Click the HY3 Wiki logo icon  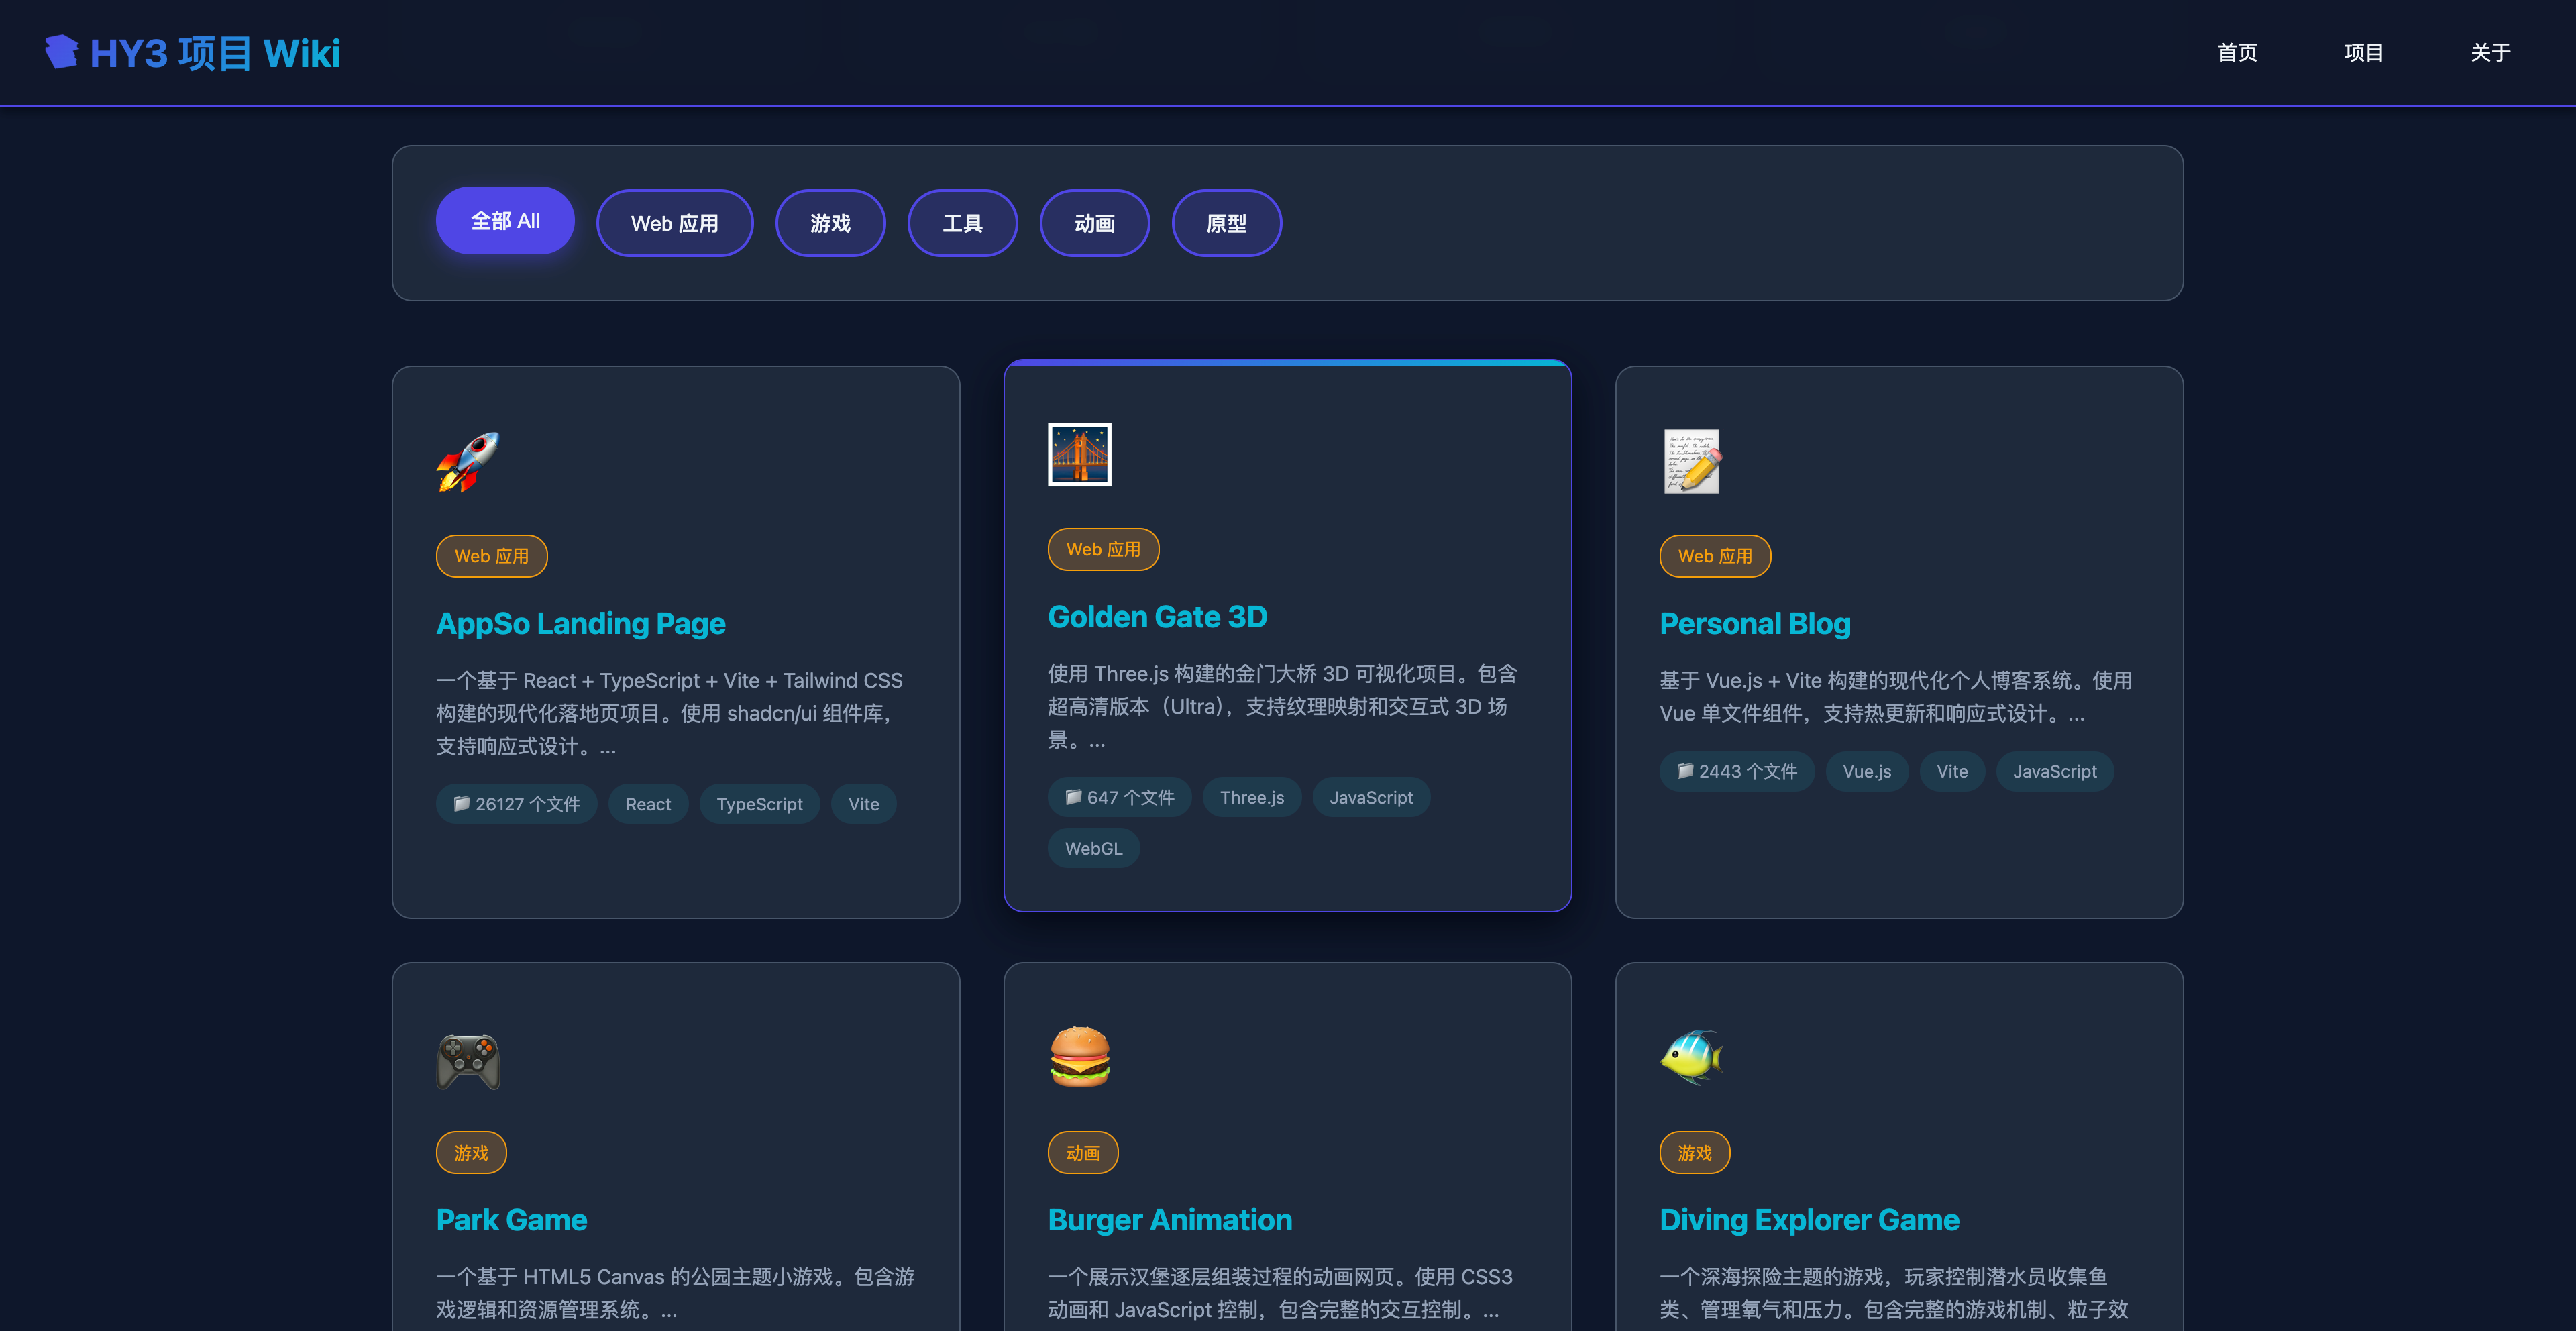pyautogui.click(x=62, y=52)
